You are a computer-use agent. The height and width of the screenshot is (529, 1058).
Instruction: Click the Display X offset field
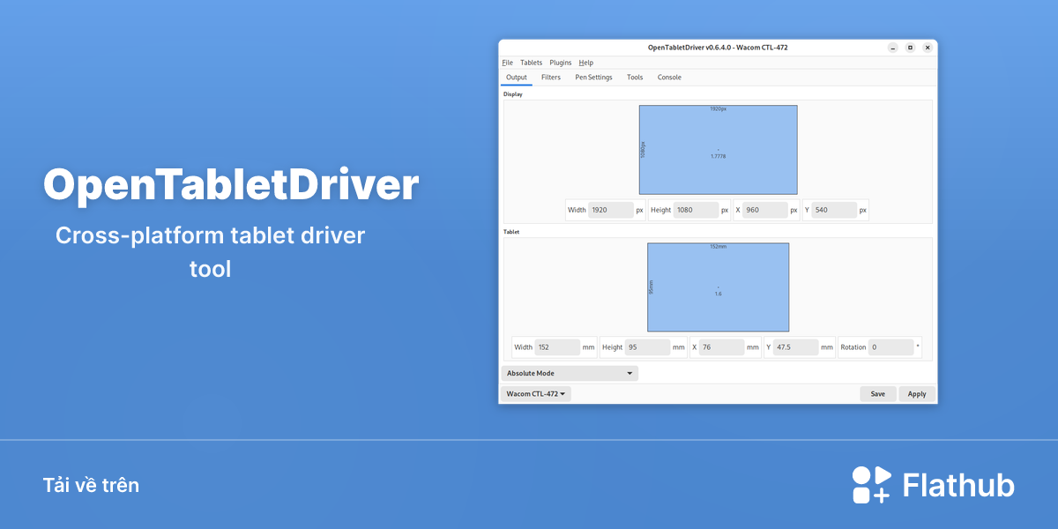765,210
